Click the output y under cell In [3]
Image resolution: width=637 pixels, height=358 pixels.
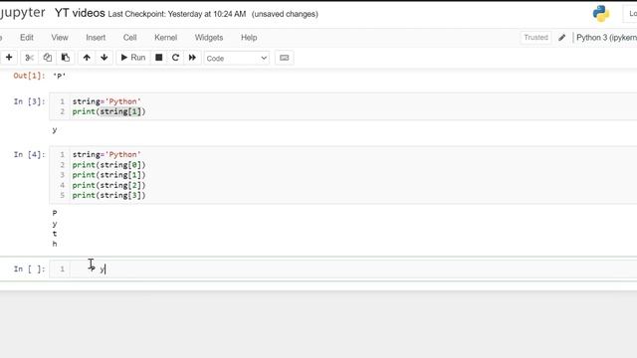[55, 130]
